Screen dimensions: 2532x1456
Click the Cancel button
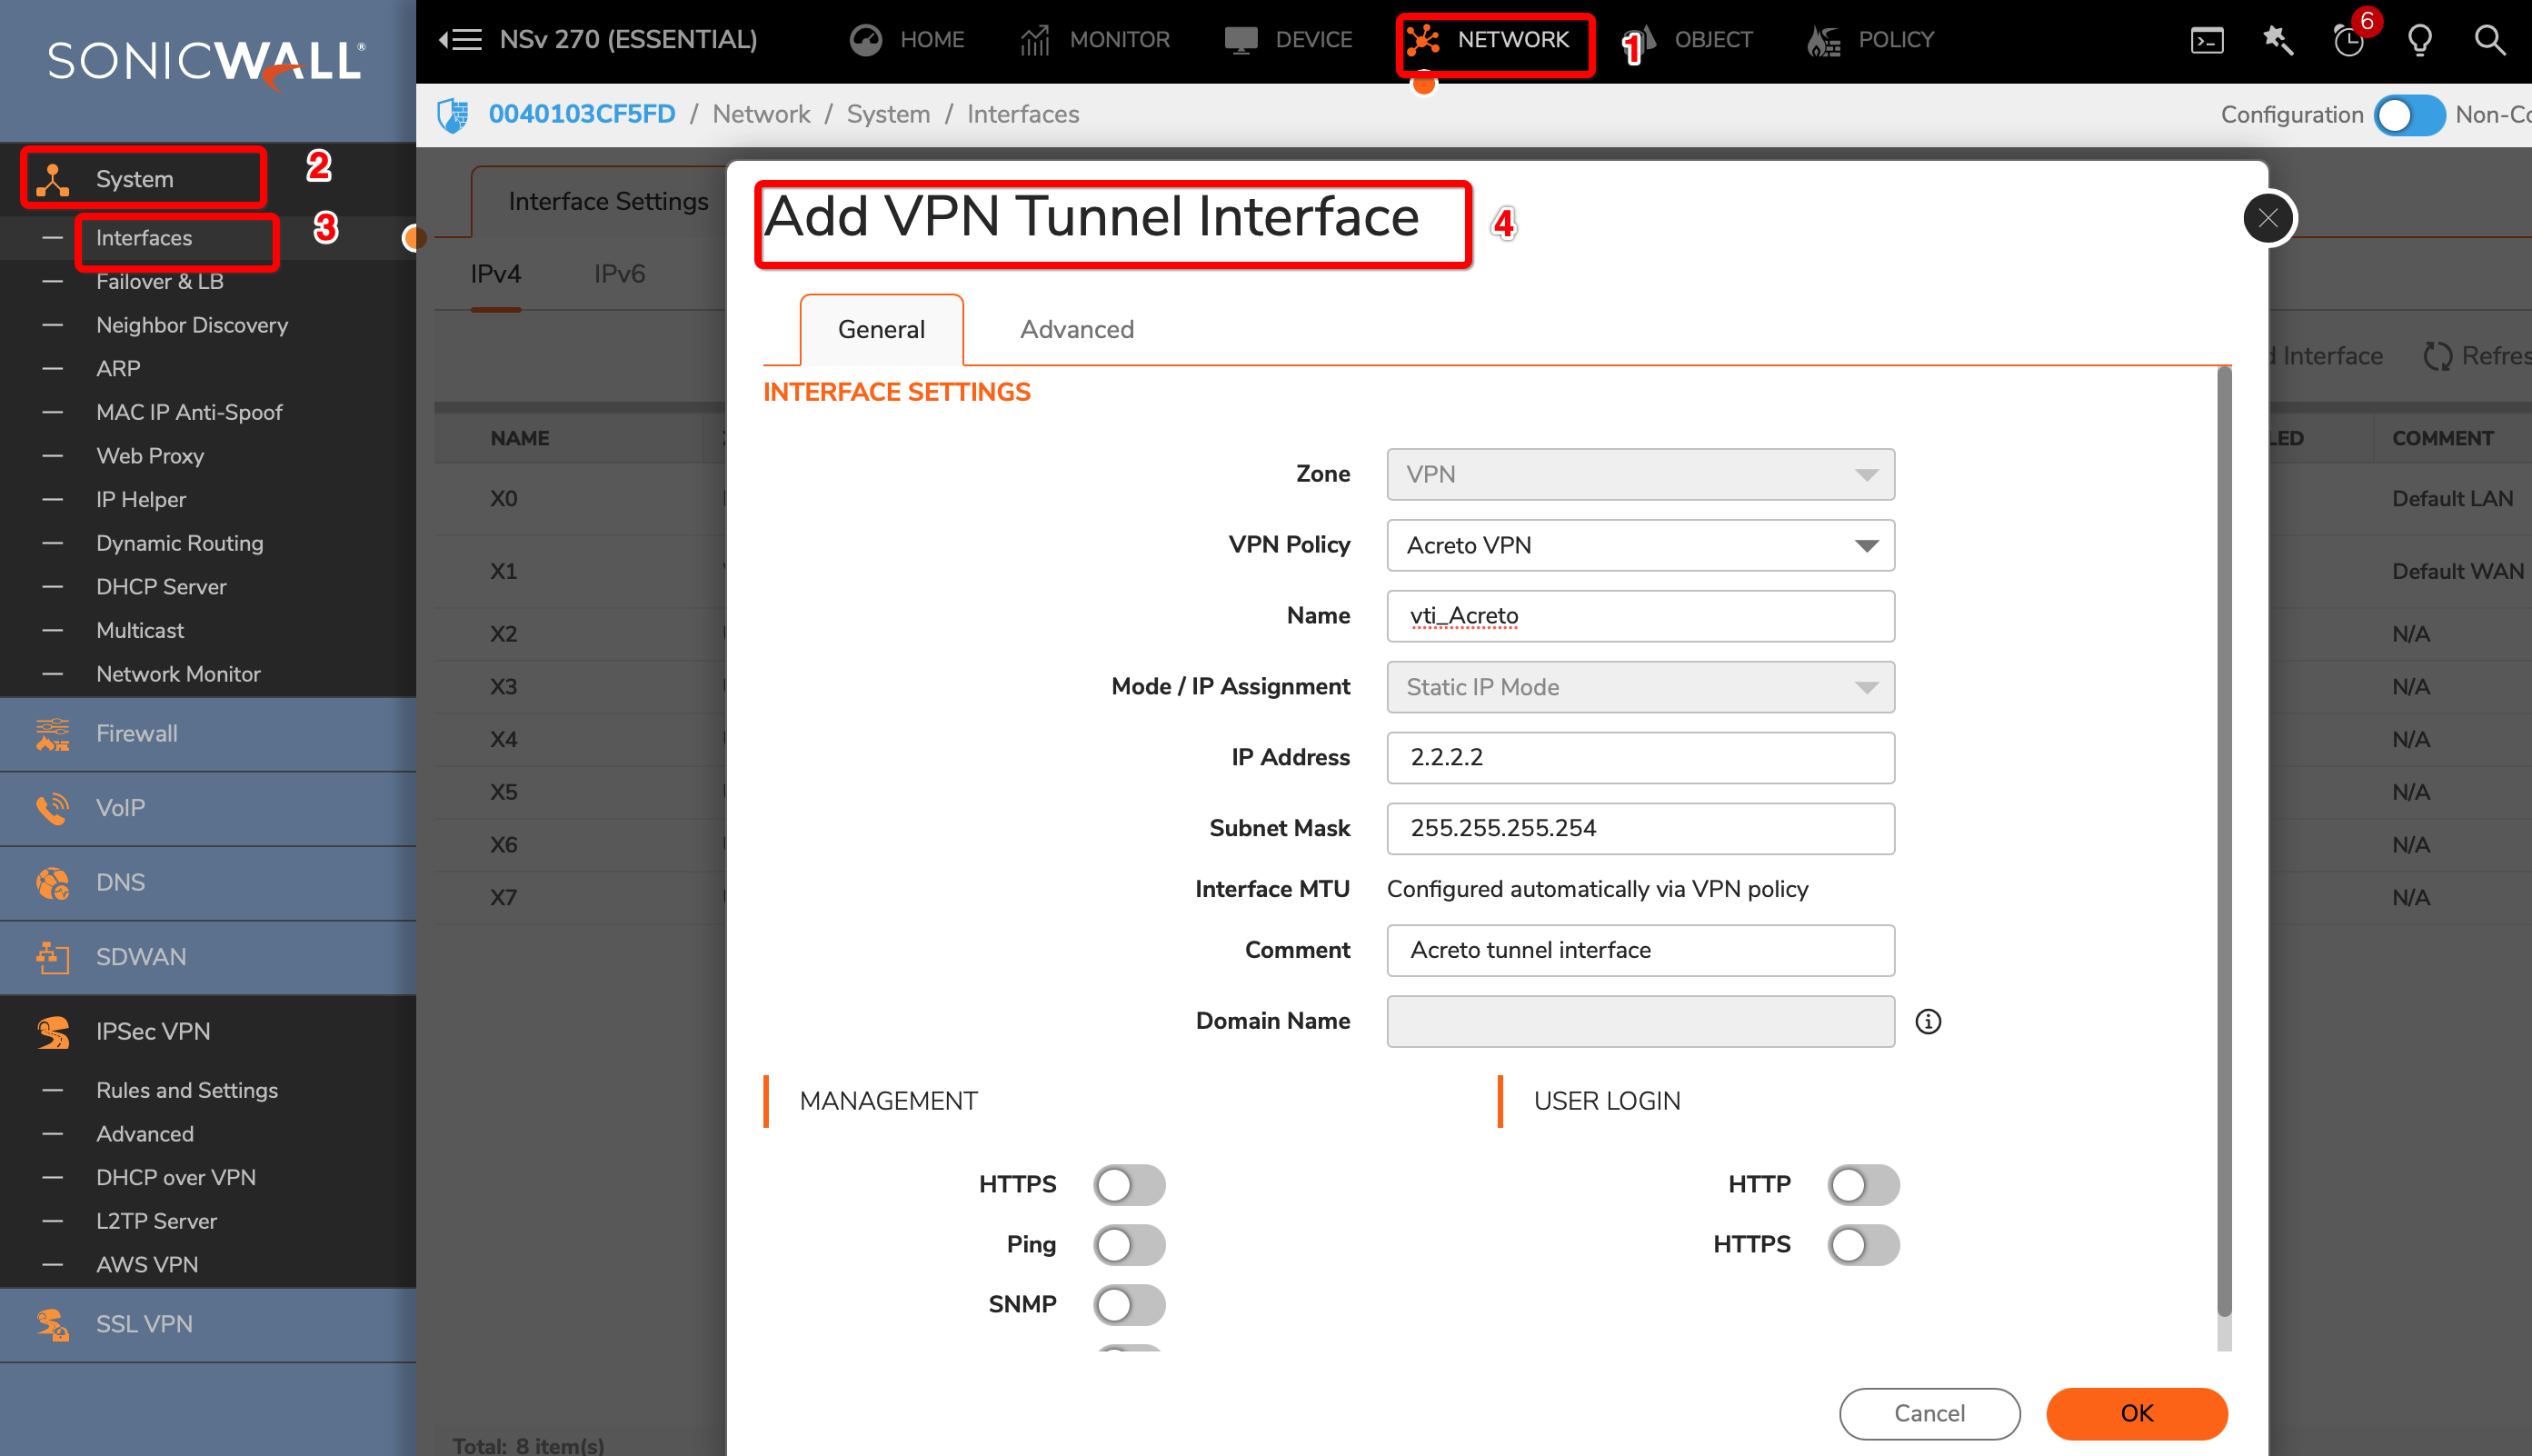tap(1929, 1413)
